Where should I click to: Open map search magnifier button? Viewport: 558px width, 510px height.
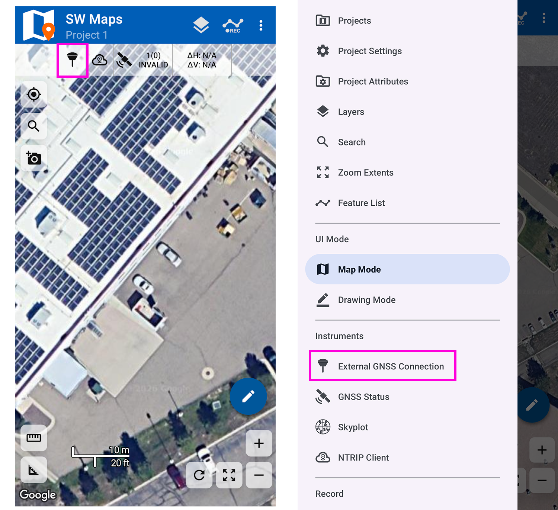tap(34, 126)
